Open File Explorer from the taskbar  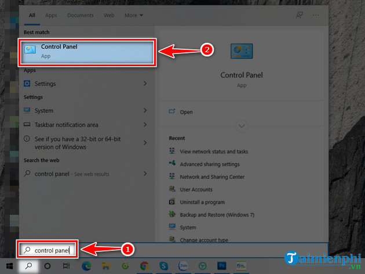coord(105,266)
